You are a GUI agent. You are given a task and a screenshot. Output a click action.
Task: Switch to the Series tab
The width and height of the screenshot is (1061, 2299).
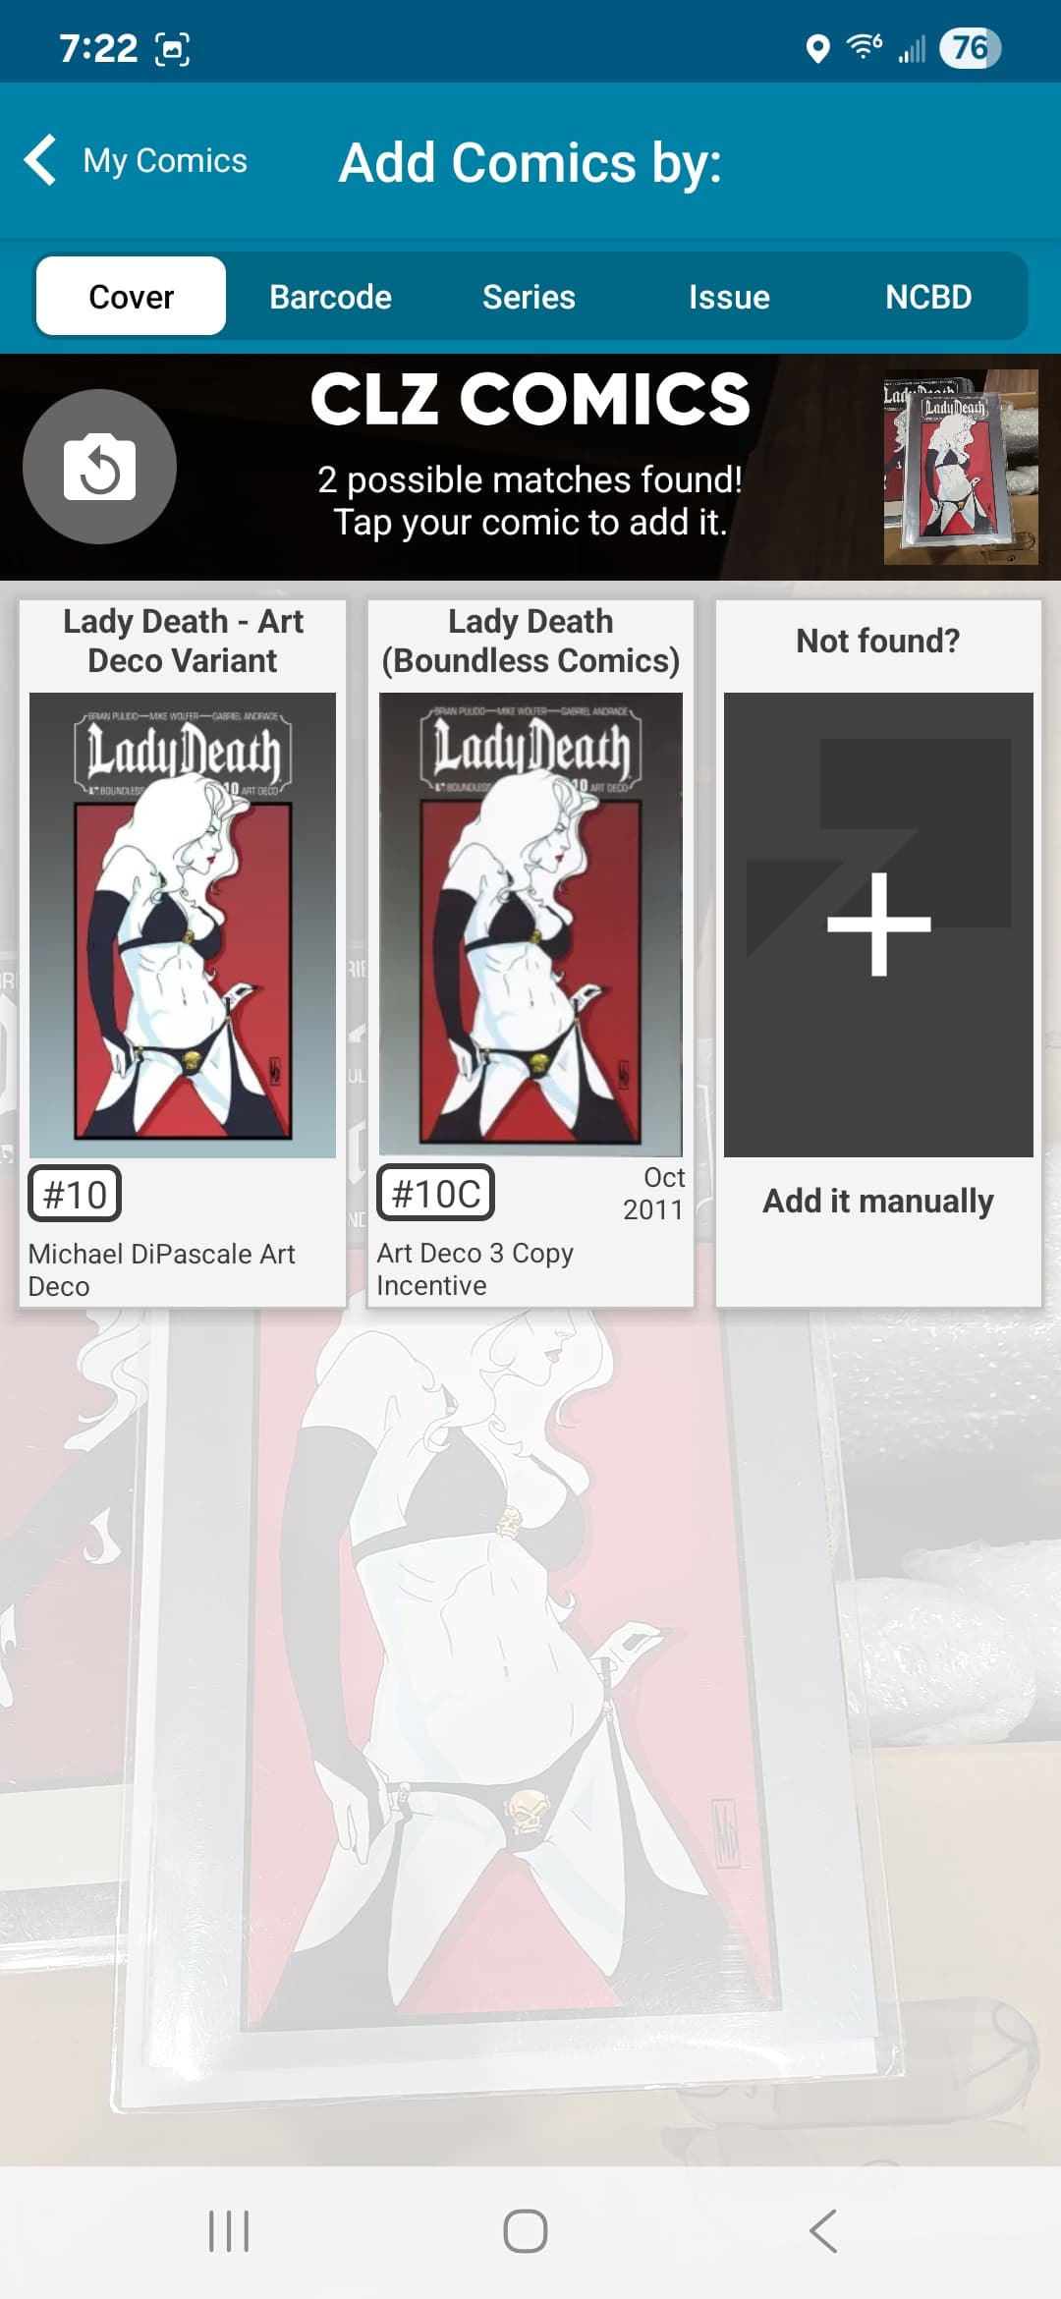click(529, 296)
